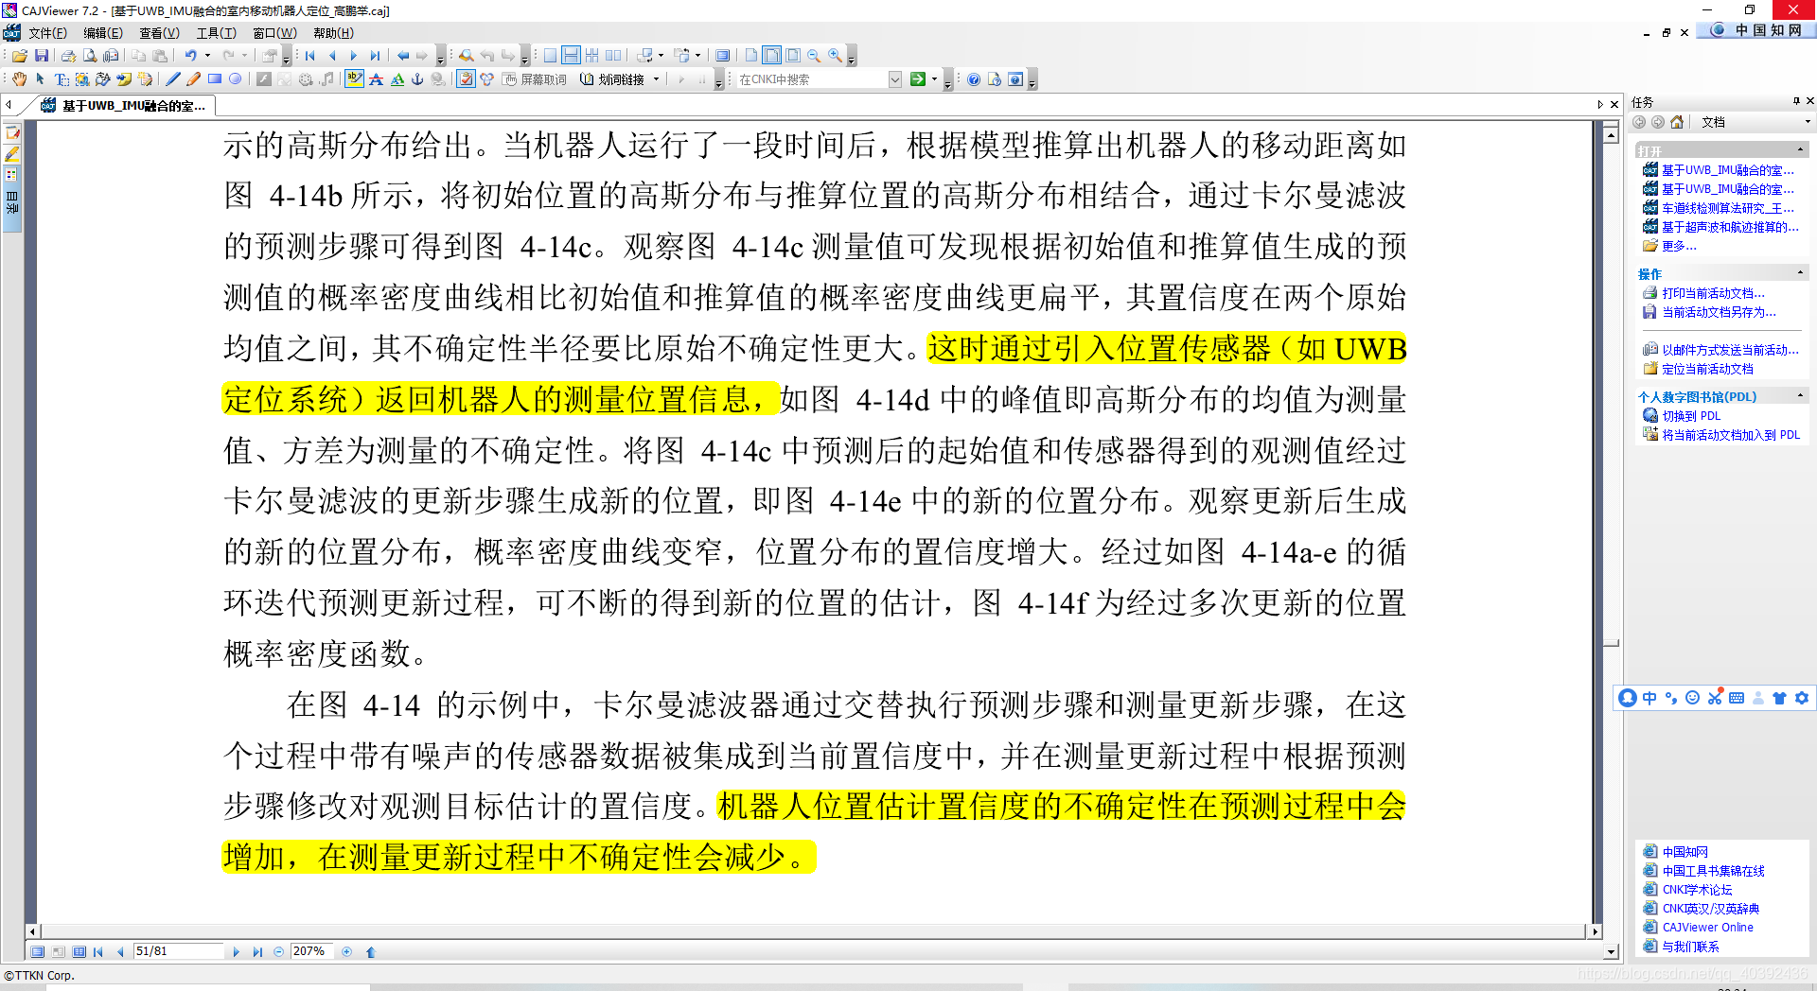Image resolution: width=1817 pixels, height=991 pixels.
Task: Go to first page using toolbar icon
Action: [310, 56]
